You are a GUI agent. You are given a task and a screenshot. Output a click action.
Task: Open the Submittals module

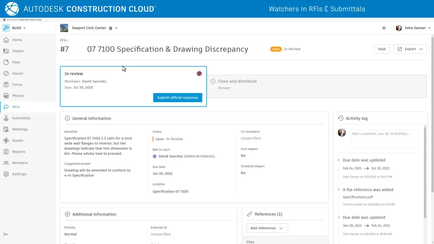[21, 118]
